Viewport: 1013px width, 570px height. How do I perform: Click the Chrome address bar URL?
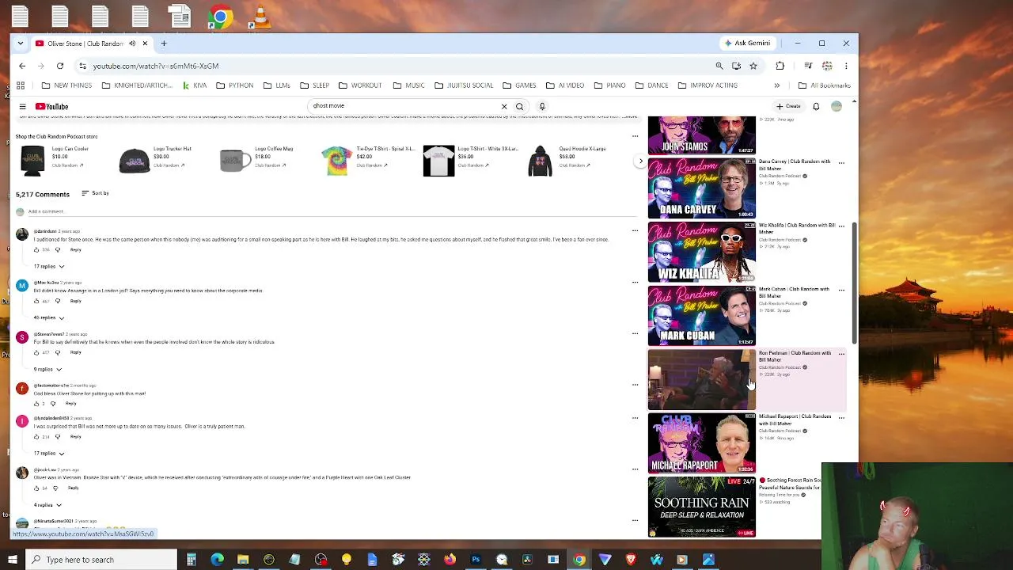[156, 66]
